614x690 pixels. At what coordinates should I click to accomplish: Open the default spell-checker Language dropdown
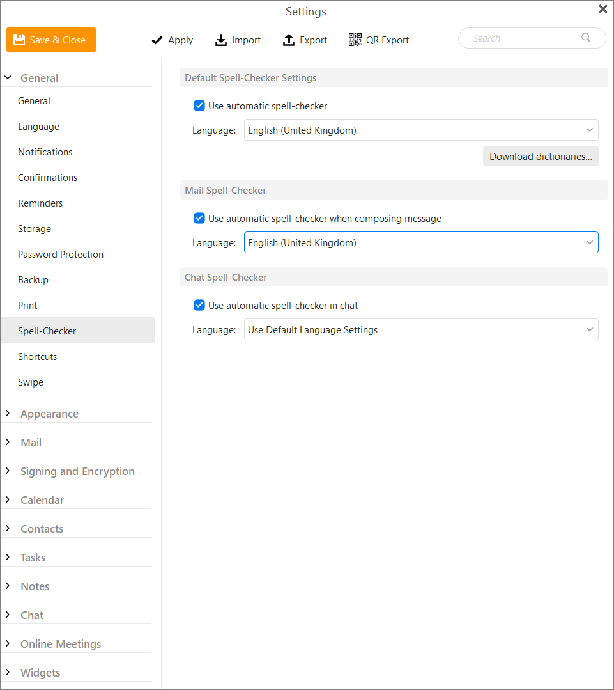click(421, 130)
